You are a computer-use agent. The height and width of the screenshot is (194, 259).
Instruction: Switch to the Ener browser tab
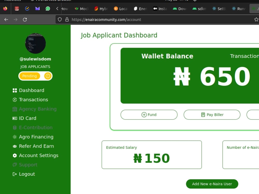[140, 9]
